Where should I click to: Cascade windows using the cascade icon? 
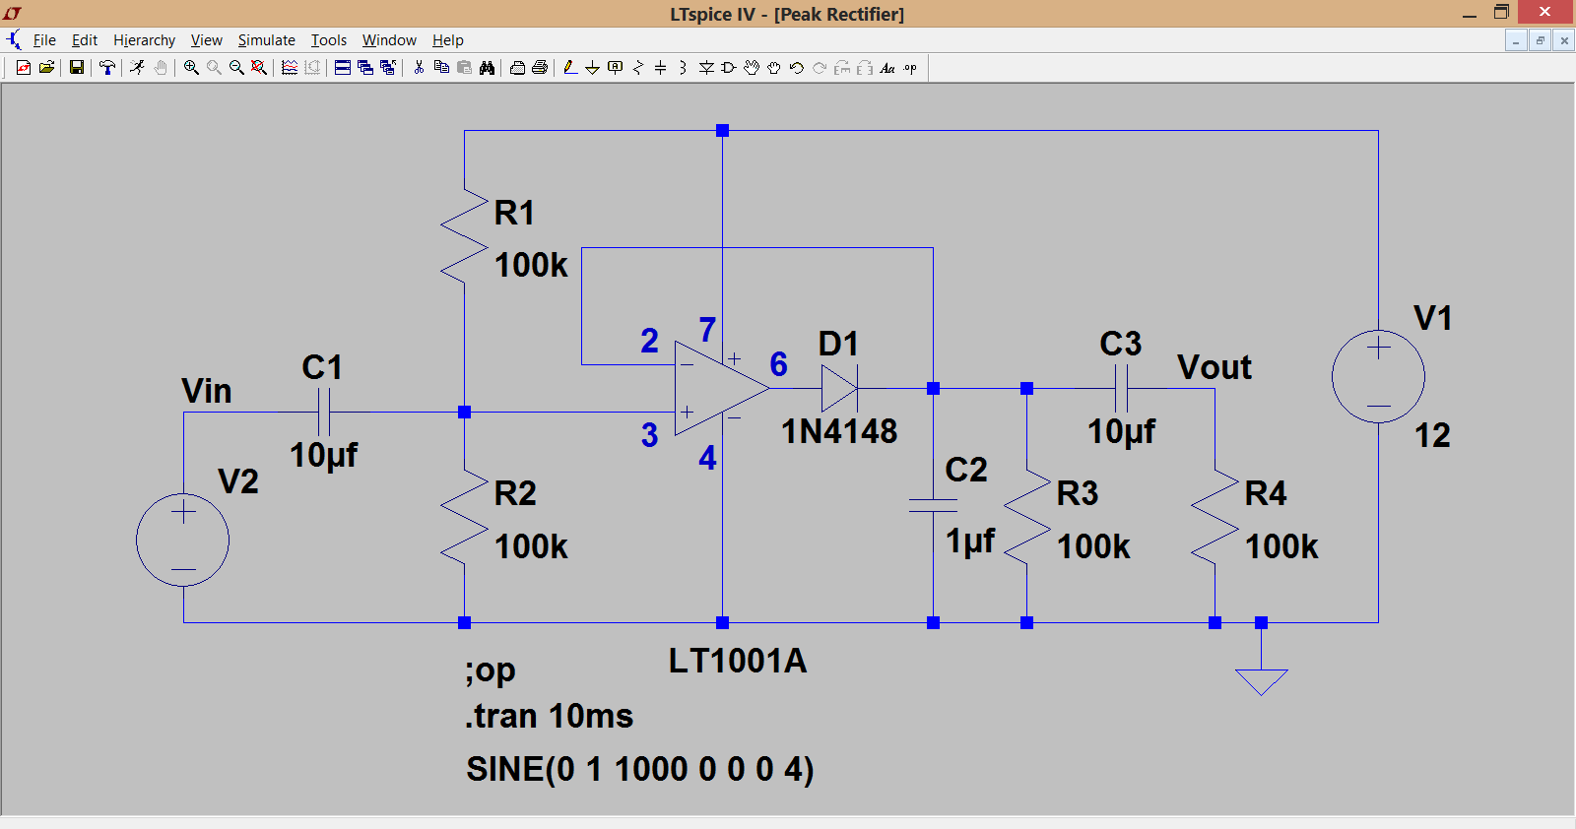pos(365,68)
